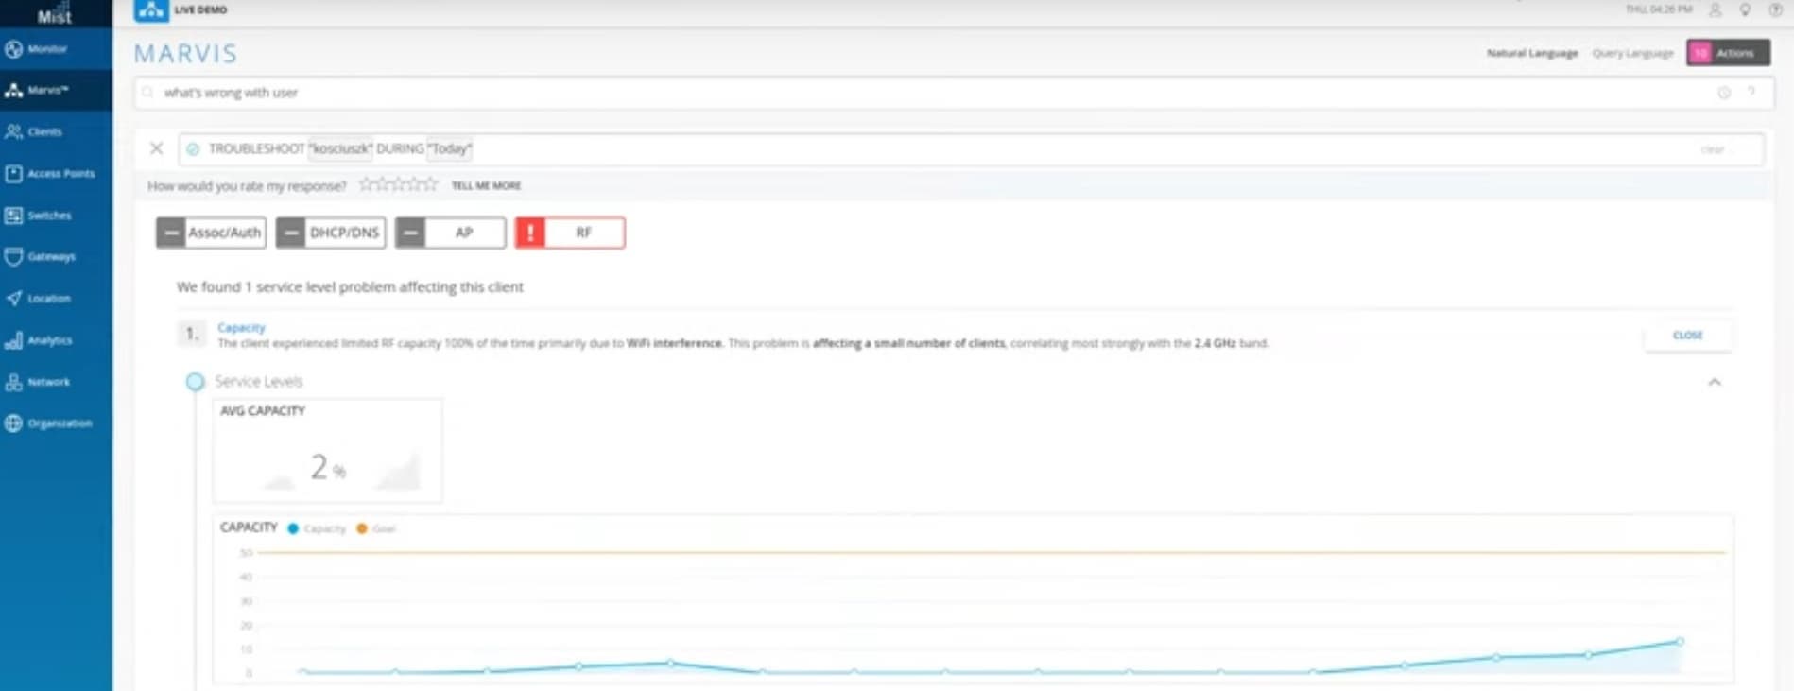Click the red RF alert icon
This screenshot has height=691, width=1794.
(x=530, y=233)
